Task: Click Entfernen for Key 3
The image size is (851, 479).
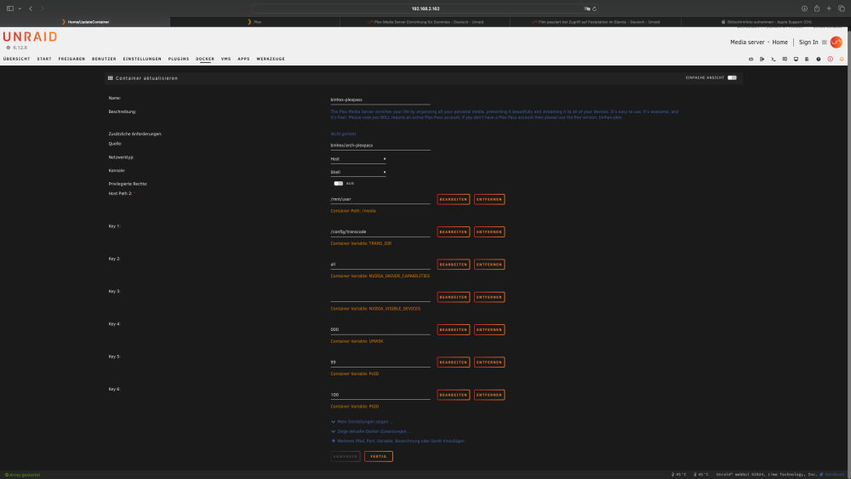Action: pyautogui.click(x=489, y=297)
